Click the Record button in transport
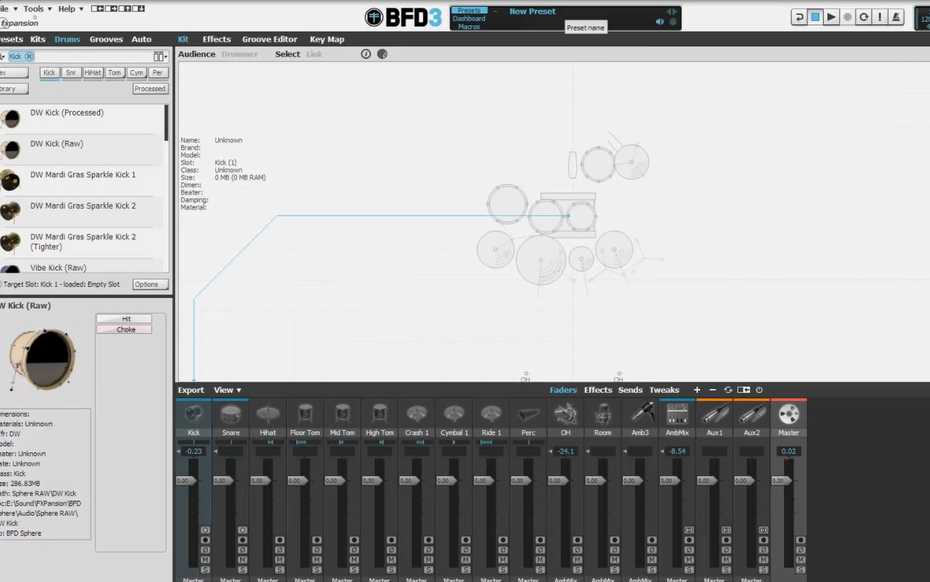Image resolution: width=930 pixels, height=582 pixels. click(x=848, y=18)
